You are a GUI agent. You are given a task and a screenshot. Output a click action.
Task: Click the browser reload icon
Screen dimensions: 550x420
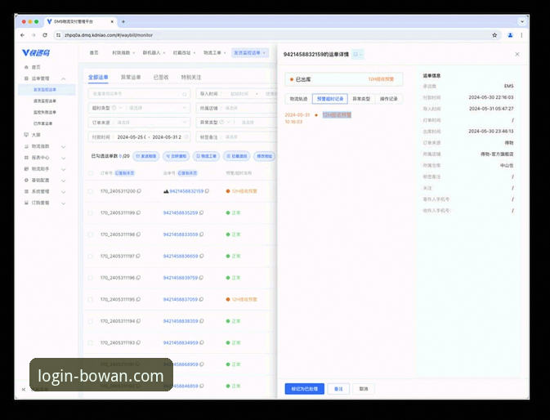[44, 35]
